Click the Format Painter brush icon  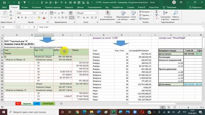click(x=11, y=19)
